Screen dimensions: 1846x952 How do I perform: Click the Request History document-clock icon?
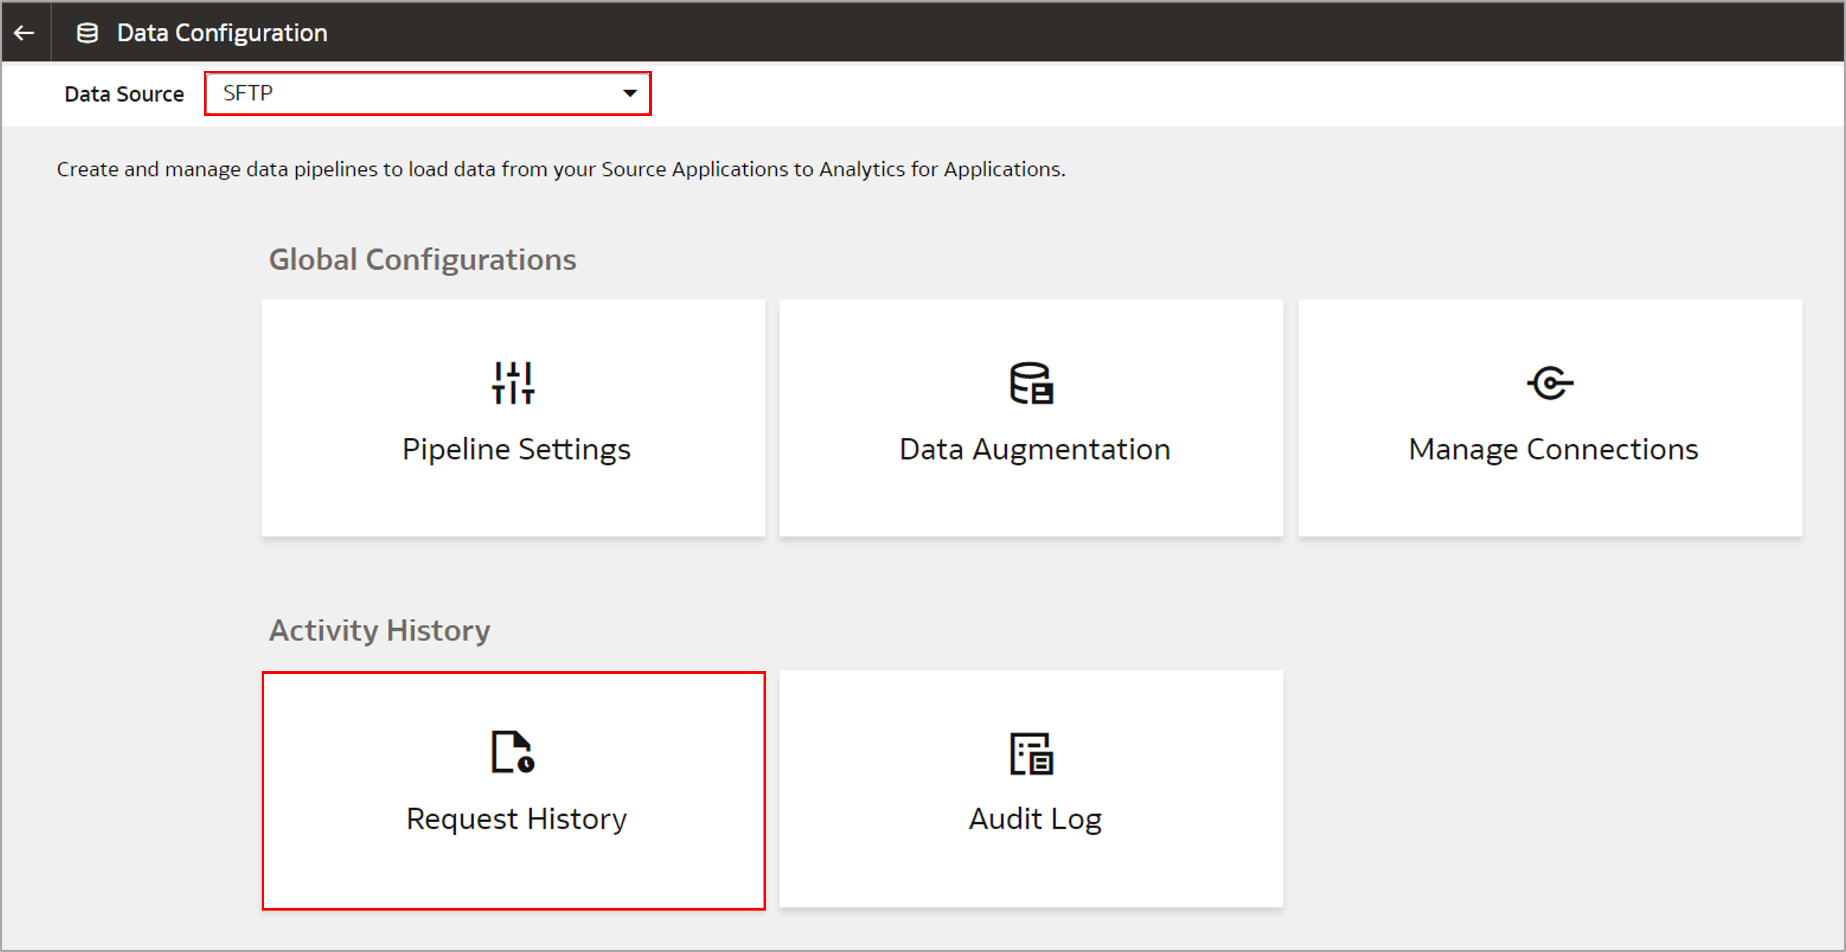(x=513, y=752)
